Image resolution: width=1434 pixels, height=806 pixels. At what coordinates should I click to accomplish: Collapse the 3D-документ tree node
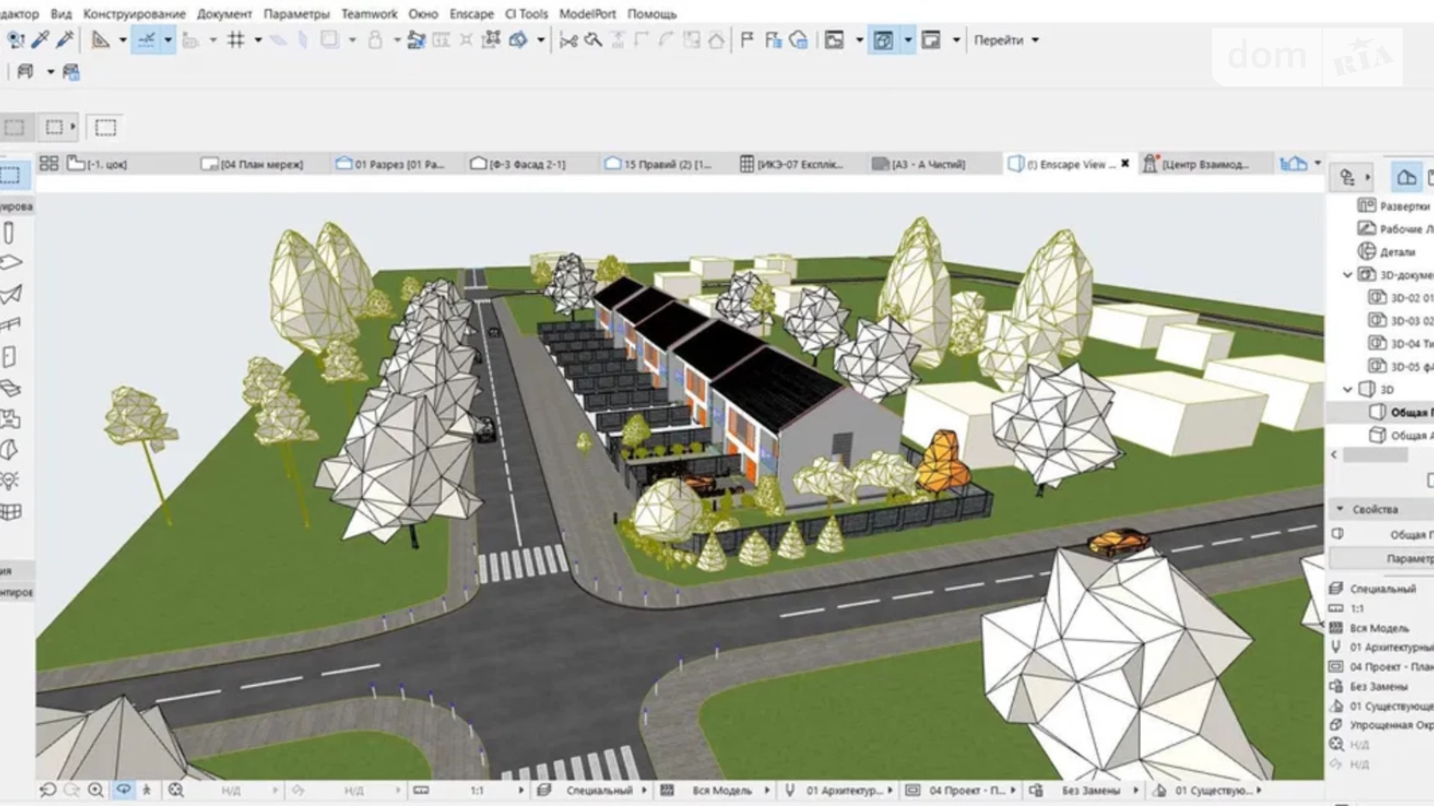(x=1347, y=275)
